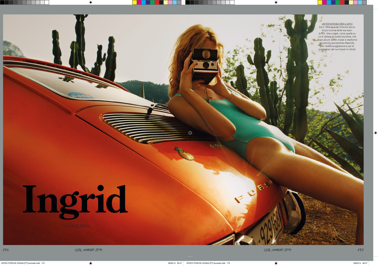Click the bottom registration mark under page 174
378x267 pixels.
pyautogui.click(x=91, y=263)
